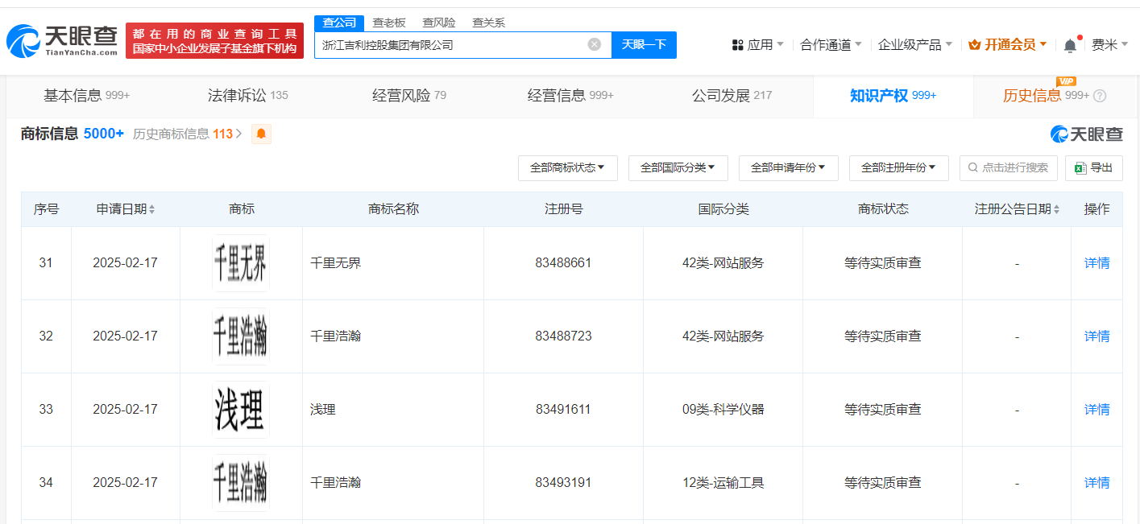
Task: Click the 点击进行搜索 trademark search field
Action: click(x=1008, y=167)
